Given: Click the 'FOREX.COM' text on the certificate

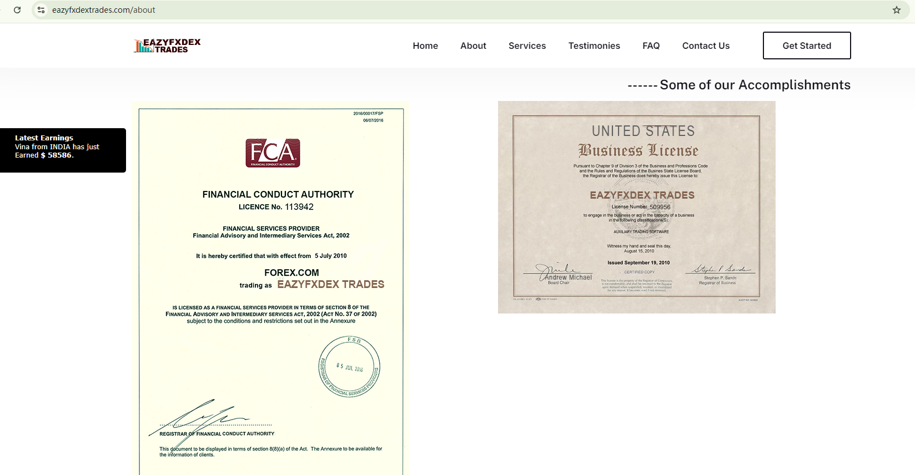Looking at the screenshot, I should click(x=291, y=272).
